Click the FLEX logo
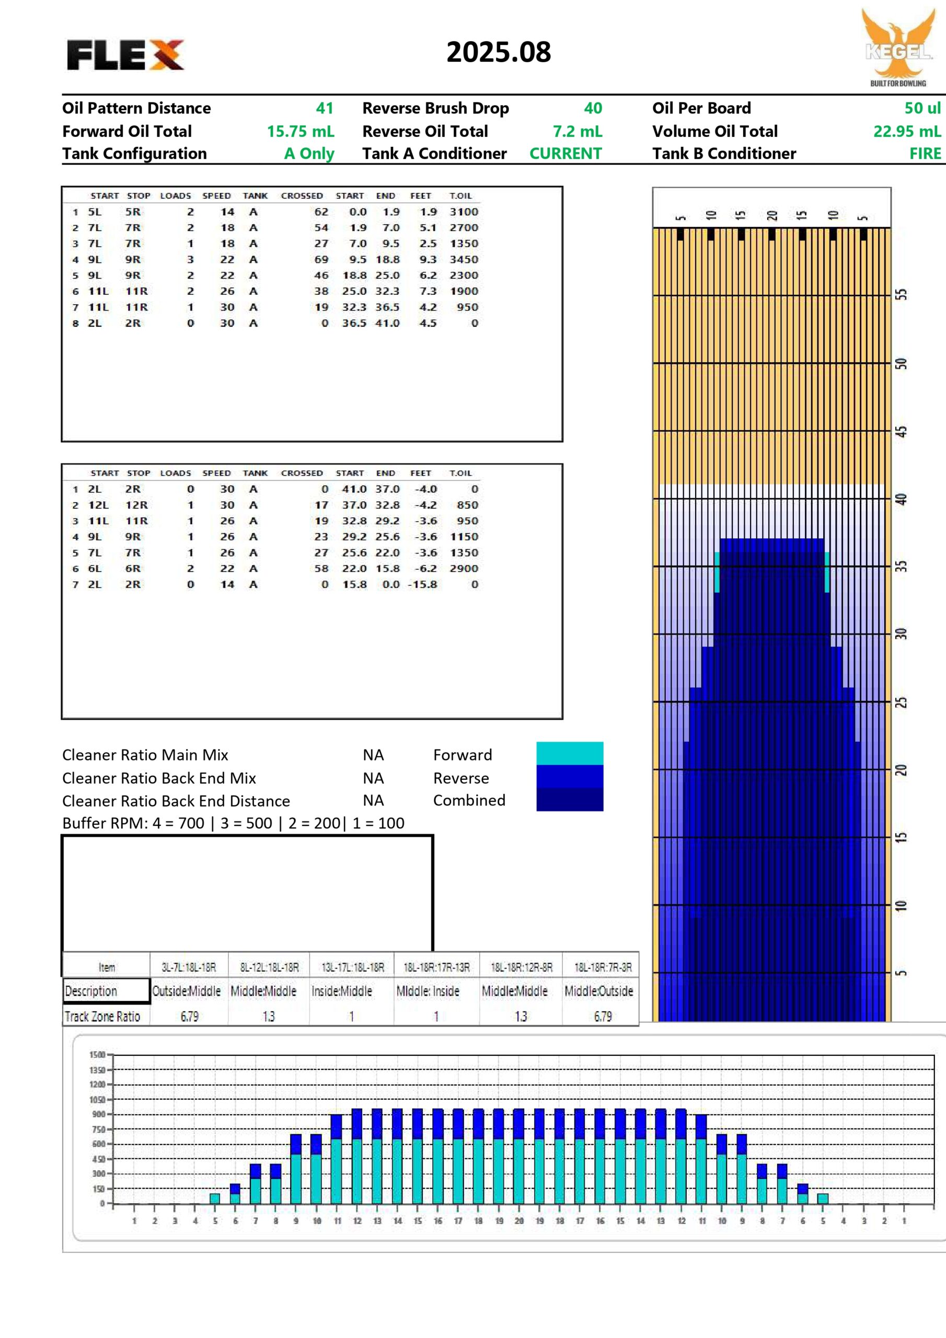The image size is (946, 1338). [x=125, y=55]
